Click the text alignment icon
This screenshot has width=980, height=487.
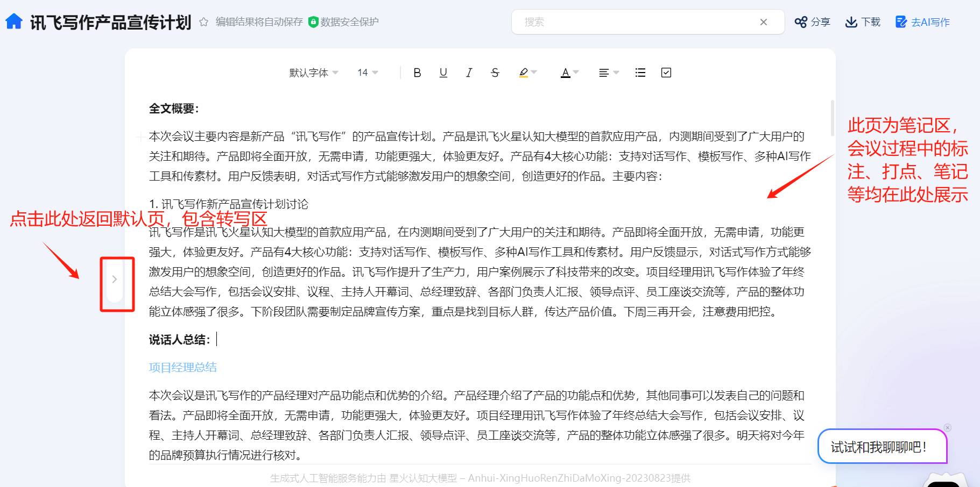[604, 73]
